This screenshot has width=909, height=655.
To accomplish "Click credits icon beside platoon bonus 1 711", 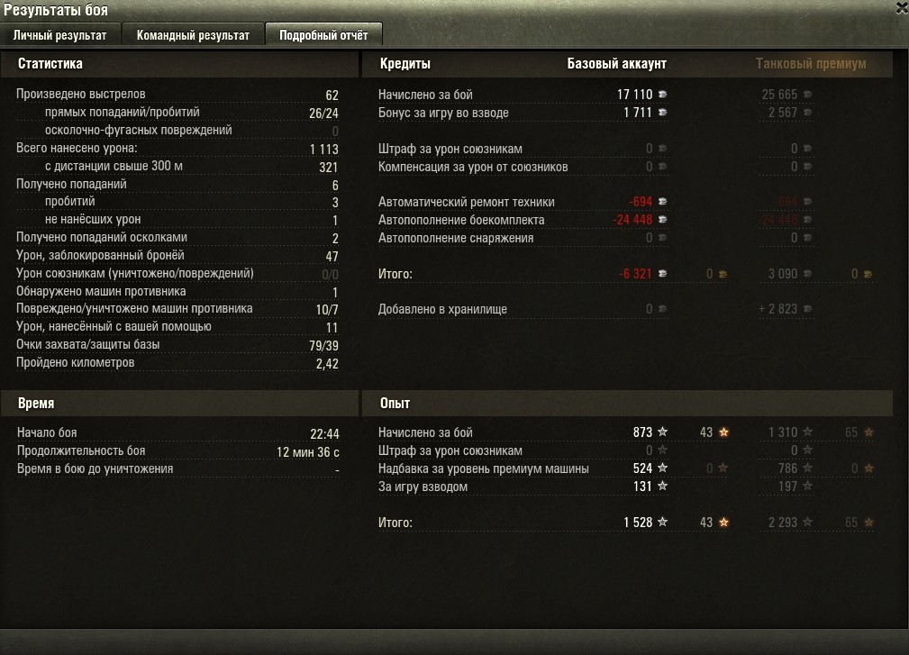I will pyautogui.click(x=662, y=112).
